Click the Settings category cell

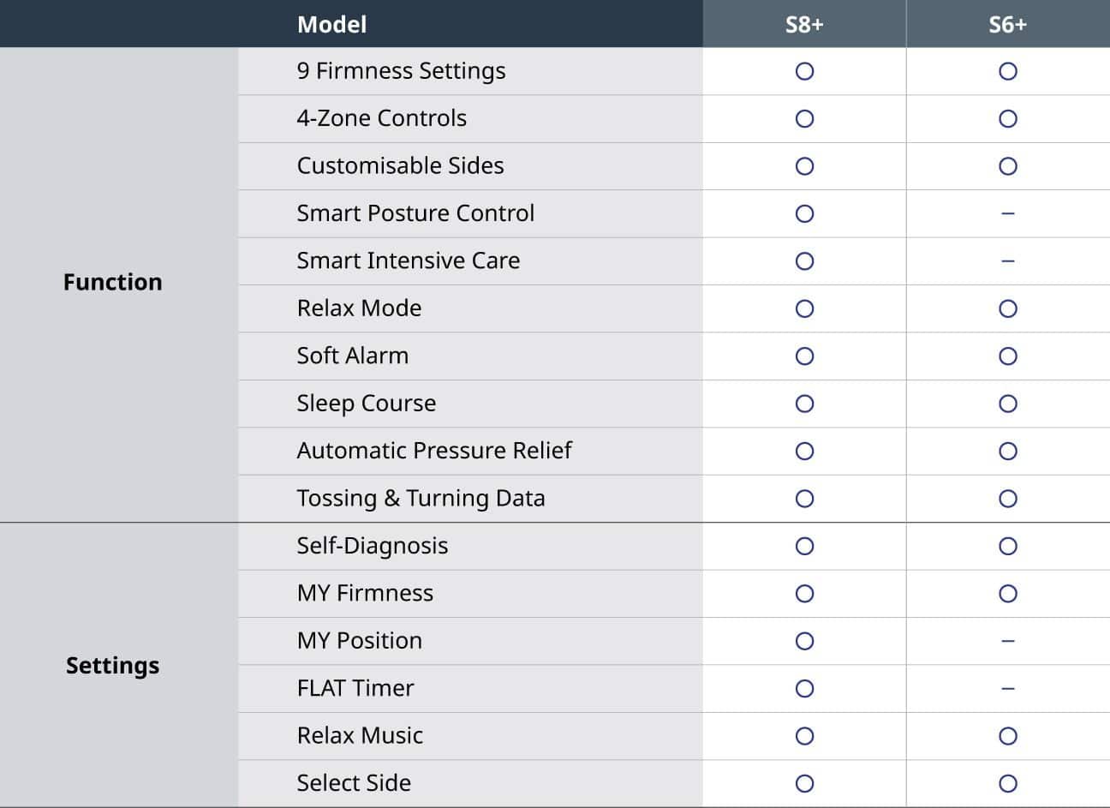pyautogui.click(x=113, y=665)
